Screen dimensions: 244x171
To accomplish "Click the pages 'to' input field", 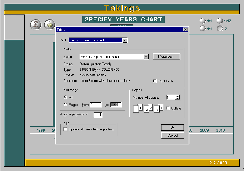I will click(116, 105).
